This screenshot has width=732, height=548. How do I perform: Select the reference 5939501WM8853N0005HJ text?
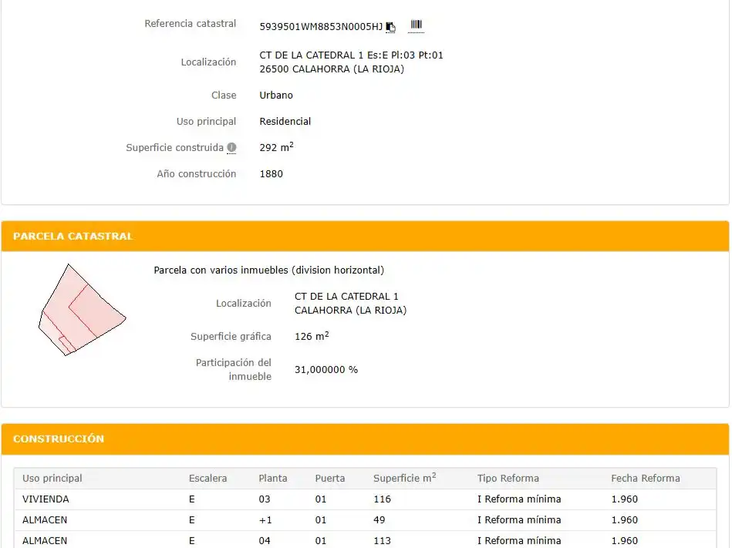321,27
